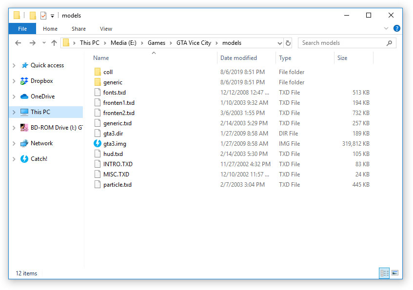Image resolution: width=413 pixels, height=290 pixels.
Task: Click This PC in the breadcrumb
Action: [x=90, y=43]
